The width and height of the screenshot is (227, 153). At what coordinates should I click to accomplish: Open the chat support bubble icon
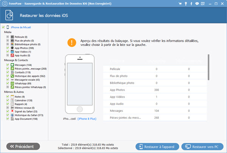197,4
